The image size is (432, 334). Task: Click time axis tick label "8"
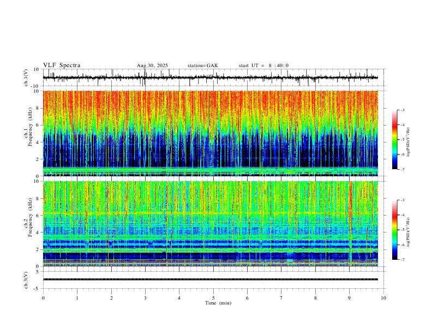click(x=315, y=298)
